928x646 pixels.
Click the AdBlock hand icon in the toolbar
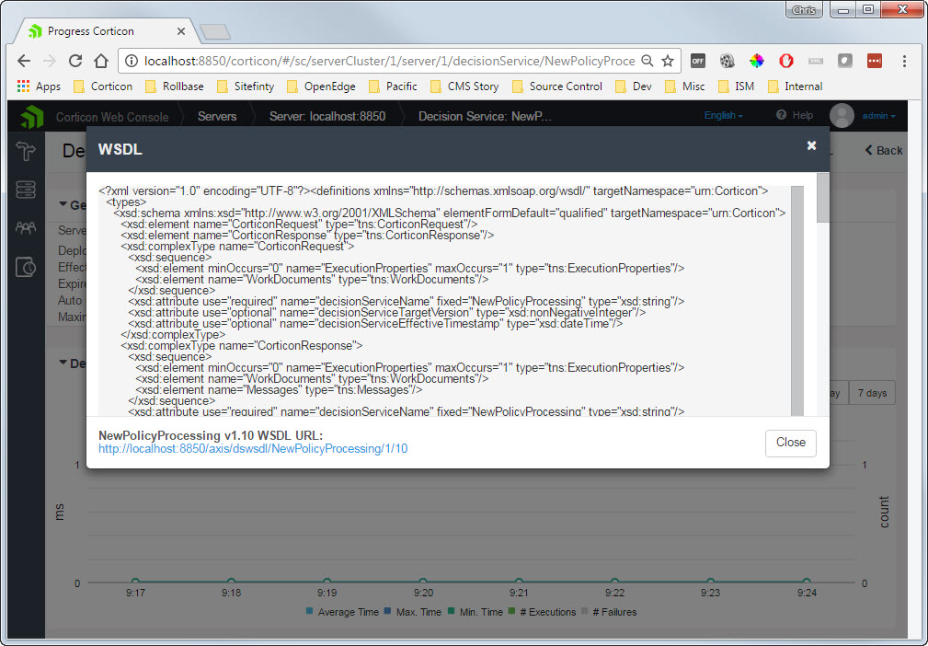pyautogui.click(x=786, y=60)
